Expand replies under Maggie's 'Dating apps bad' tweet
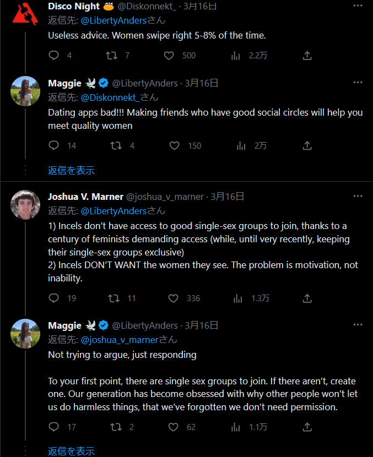 [71, 171]
